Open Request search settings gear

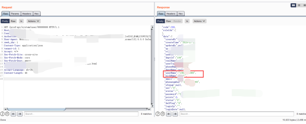[x=7, y=114]
